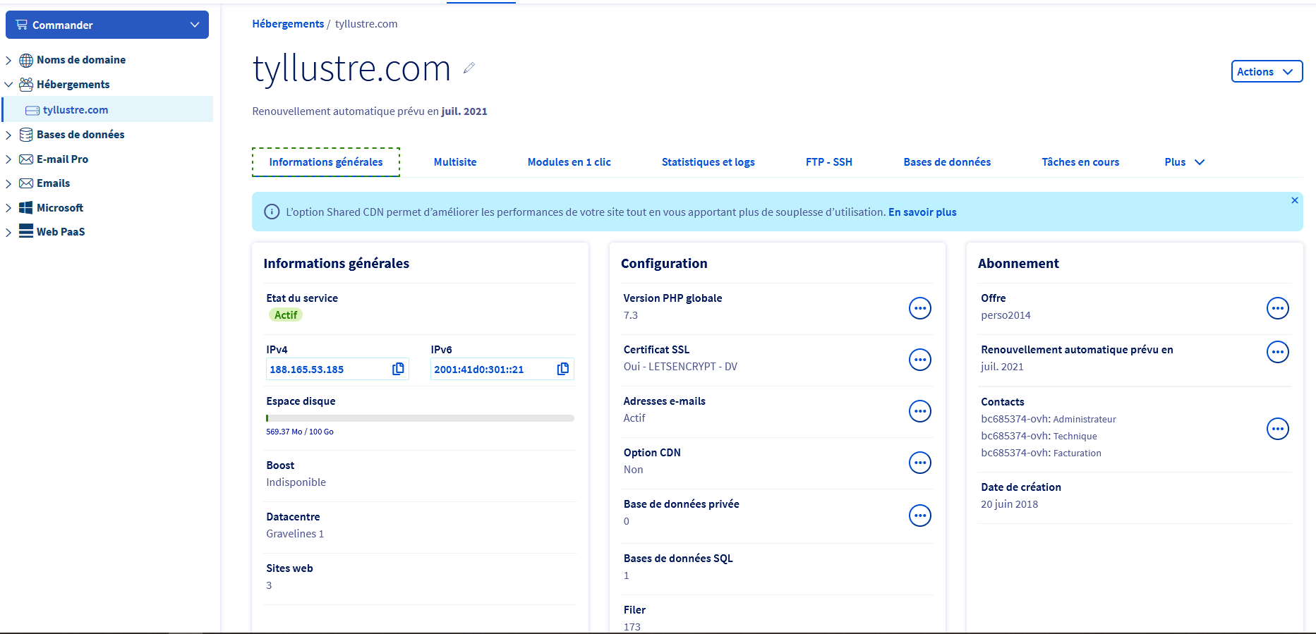Open the FTP - SSH tab

click(828, 162)
